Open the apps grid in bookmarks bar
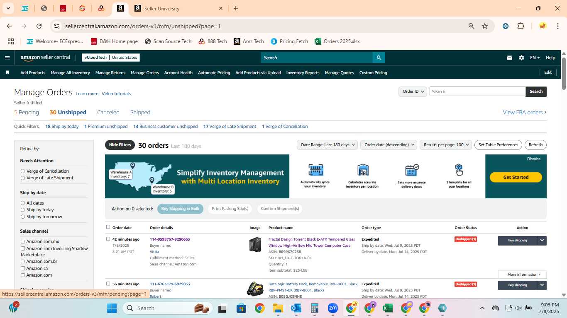 (x=11, y=41)
